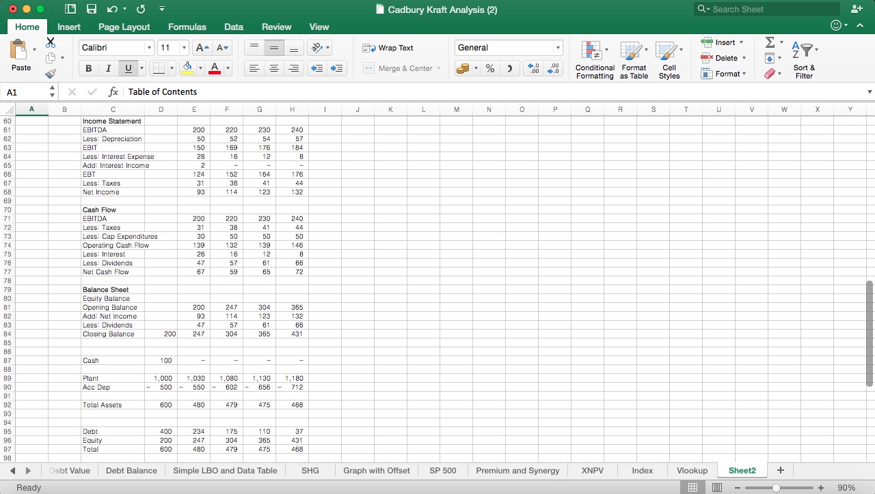
Task: Switch to the Formulas ribbon tab
Action: pyautogui.click(x=187, y=27)
